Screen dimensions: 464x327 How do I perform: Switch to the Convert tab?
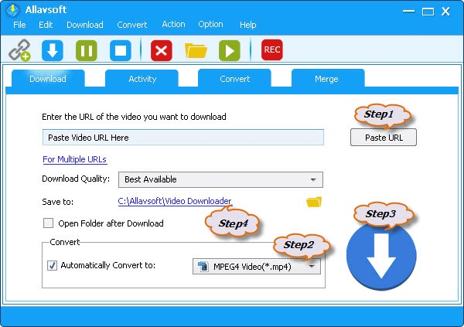(234, 79)
